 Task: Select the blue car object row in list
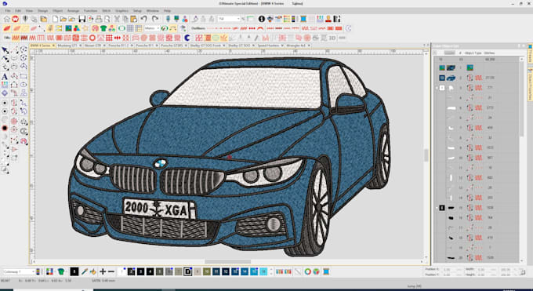point(477,78)
